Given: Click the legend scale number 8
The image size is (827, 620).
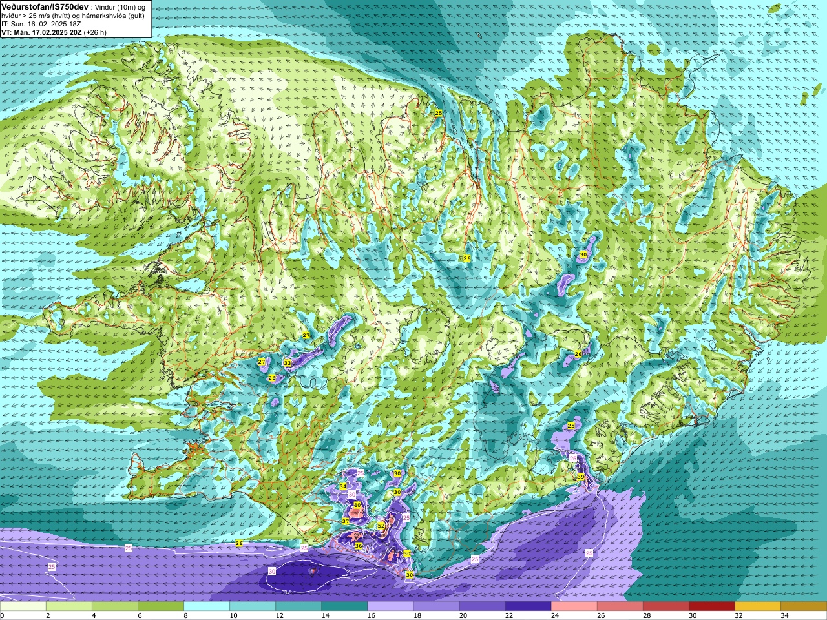Looking at the screenshot, I should click(x=185, y=615).
